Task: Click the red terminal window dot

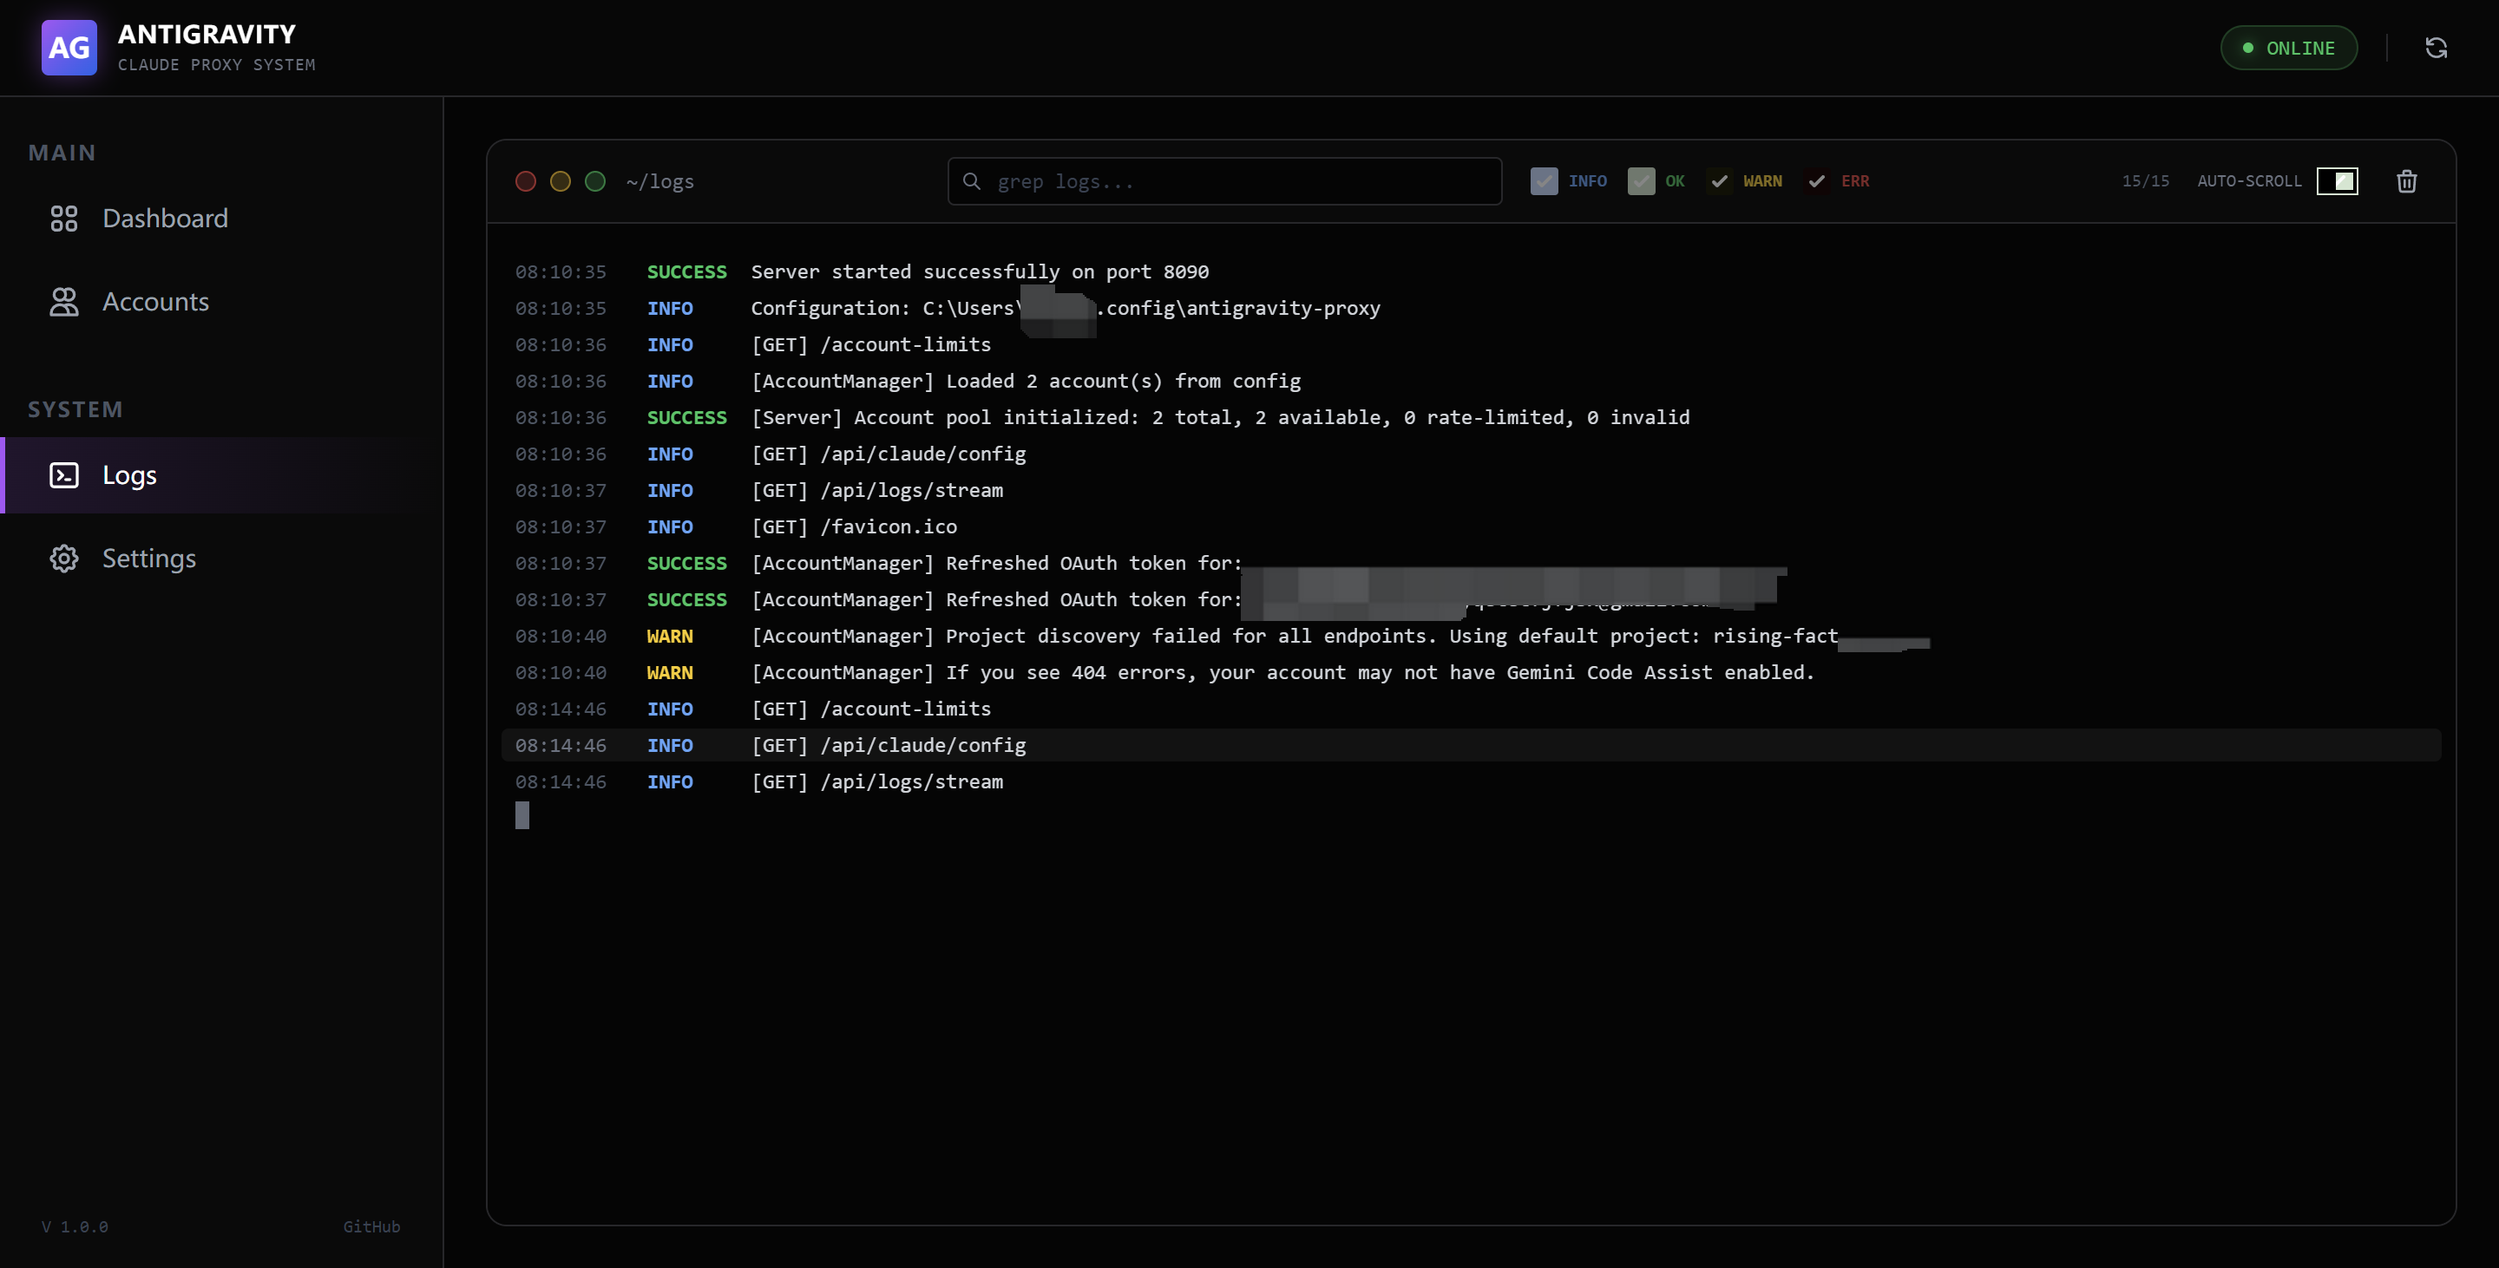Action: pos(526,181)
